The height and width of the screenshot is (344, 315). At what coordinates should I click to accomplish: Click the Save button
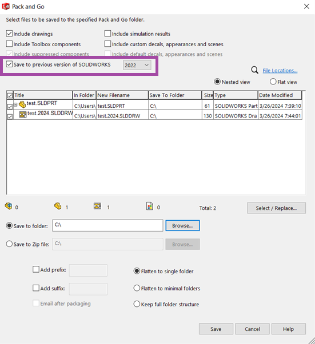pos(216,329)
